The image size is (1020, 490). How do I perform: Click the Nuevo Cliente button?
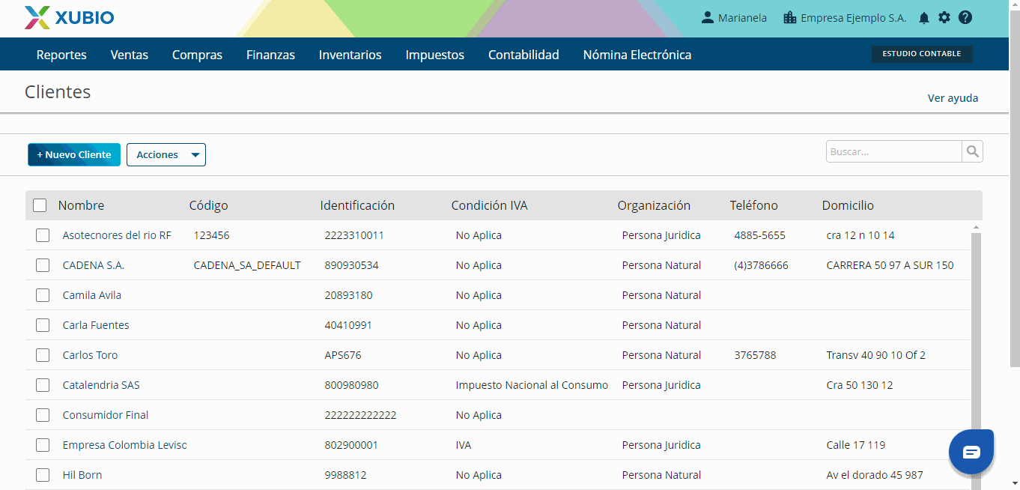74,154
